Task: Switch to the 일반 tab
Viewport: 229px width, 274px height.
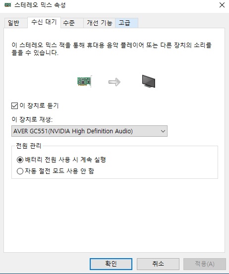Action: (14, 23)
